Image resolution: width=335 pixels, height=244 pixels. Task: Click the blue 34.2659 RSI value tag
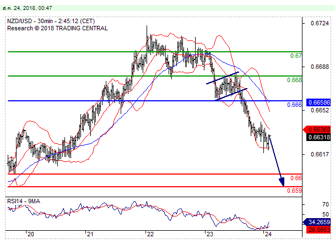coord(317,222)
